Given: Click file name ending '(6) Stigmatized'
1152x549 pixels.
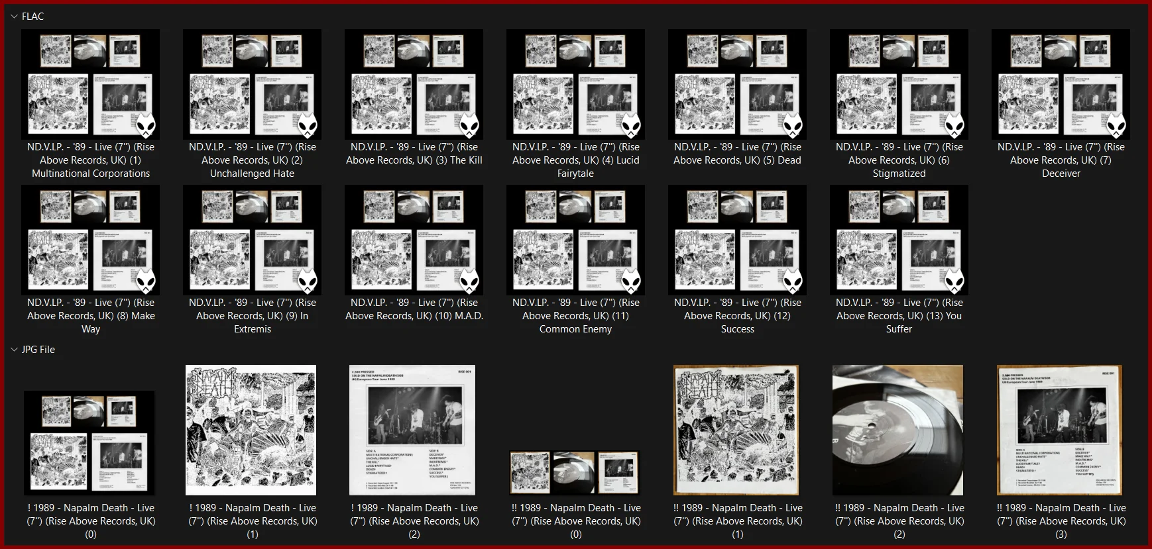Looking at the screenshot, I should (x=899, y=160).
